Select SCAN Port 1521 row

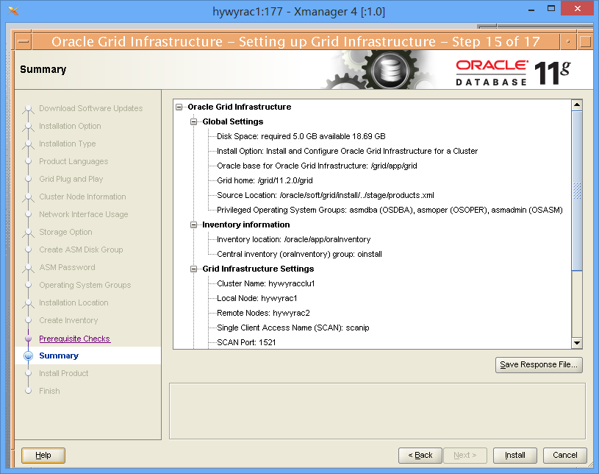coord(246,343)
